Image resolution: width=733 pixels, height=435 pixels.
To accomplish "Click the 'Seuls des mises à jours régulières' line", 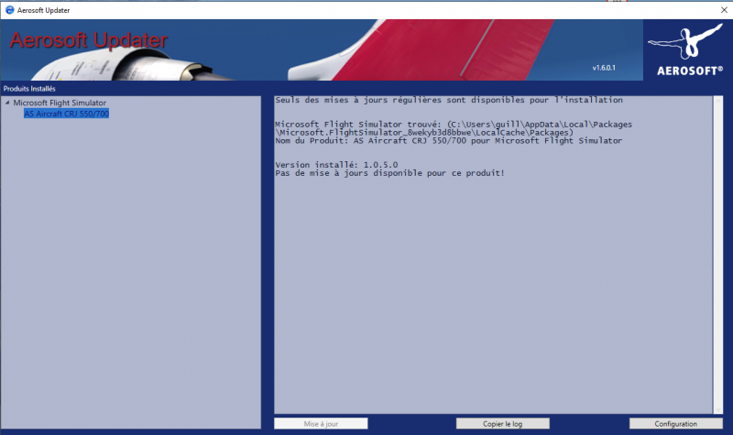I will click(x=449, y=100).
